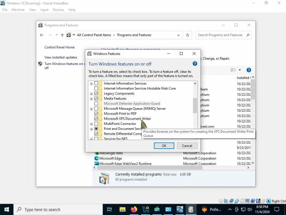Uncheck Microsoft Print to PDF
The image size is (286, 215).
click(x=96, y=114)
